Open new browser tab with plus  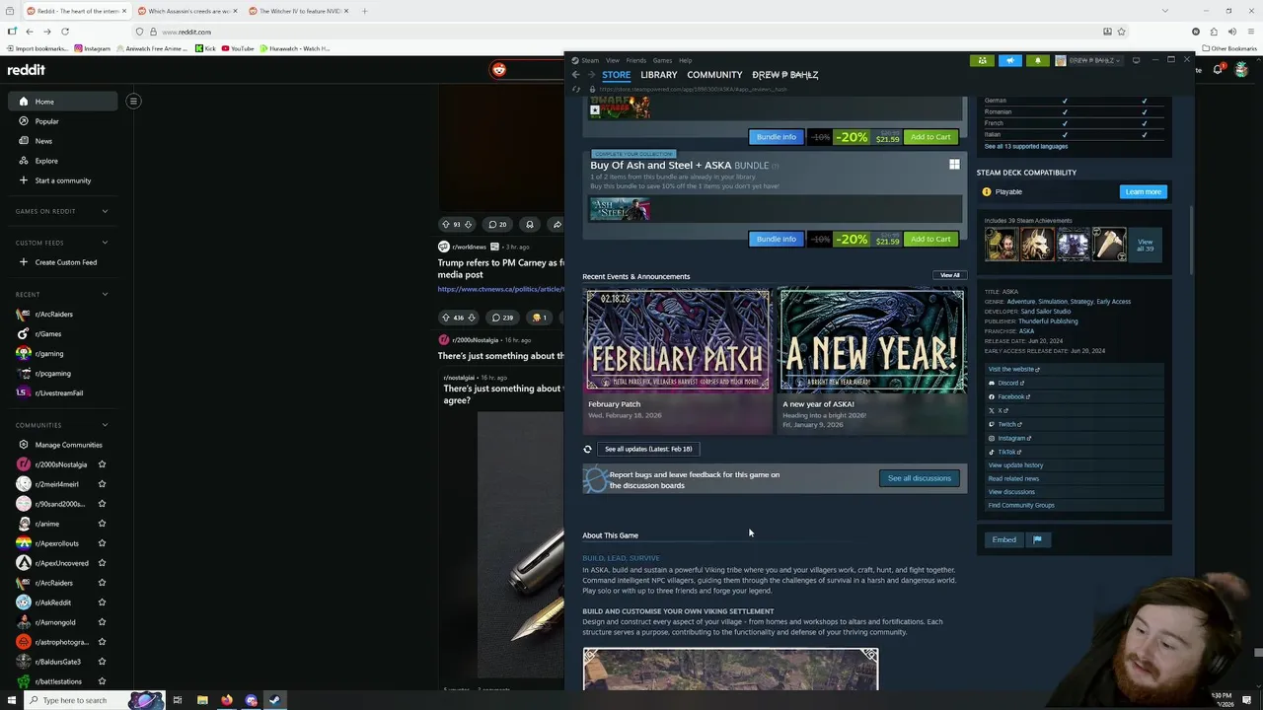(364, 11)
